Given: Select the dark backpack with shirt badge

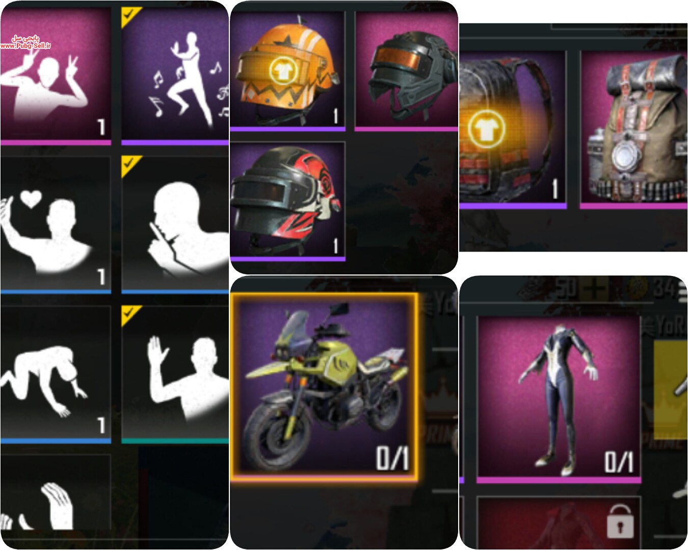Looking at the screenshot, I should [513, 129].
